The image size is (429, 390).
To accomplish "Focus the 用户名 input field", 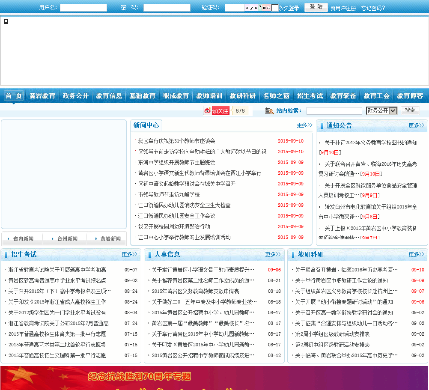I will [83, 8].
